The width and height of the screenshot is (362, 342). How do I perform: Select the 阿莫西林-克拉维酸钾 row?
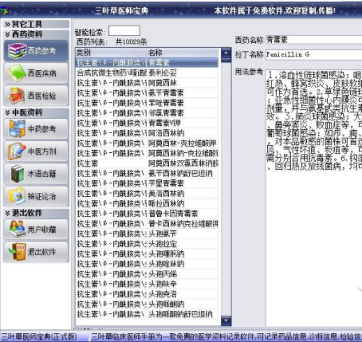147,143
